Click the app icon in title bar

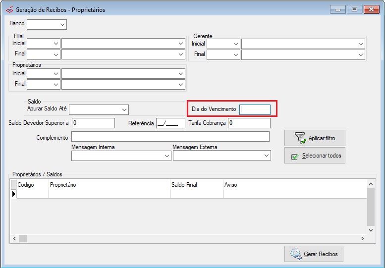click(x=9, y=9)
